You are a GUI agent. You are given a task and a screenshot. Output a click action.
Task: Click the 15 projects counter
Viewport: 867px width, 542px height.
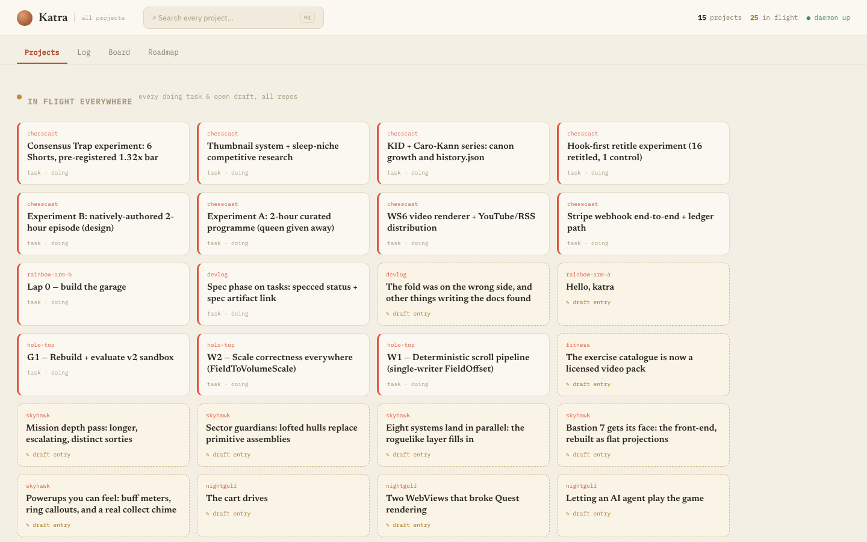pos(719,18)
